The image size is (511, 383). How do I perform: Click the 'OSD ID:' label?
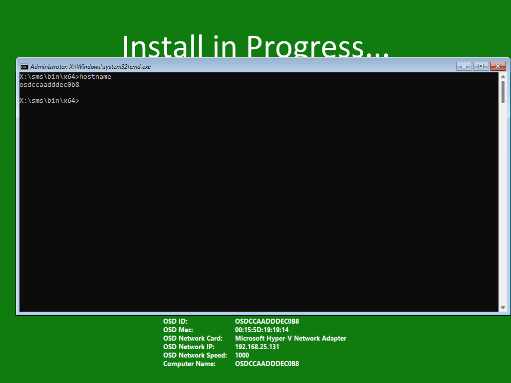(175, 322)
